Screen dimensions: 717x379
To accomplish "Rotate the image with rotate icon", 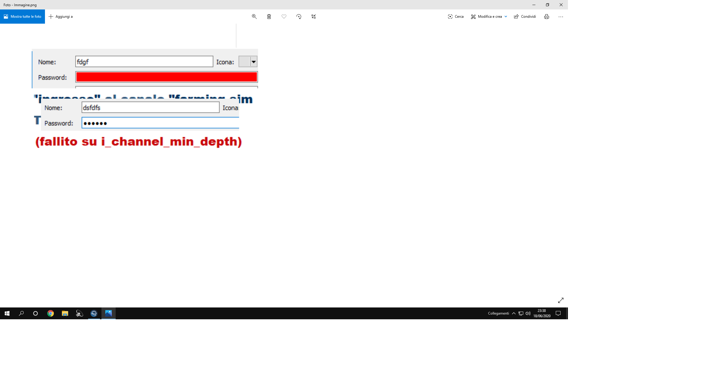I will [299, 17].
